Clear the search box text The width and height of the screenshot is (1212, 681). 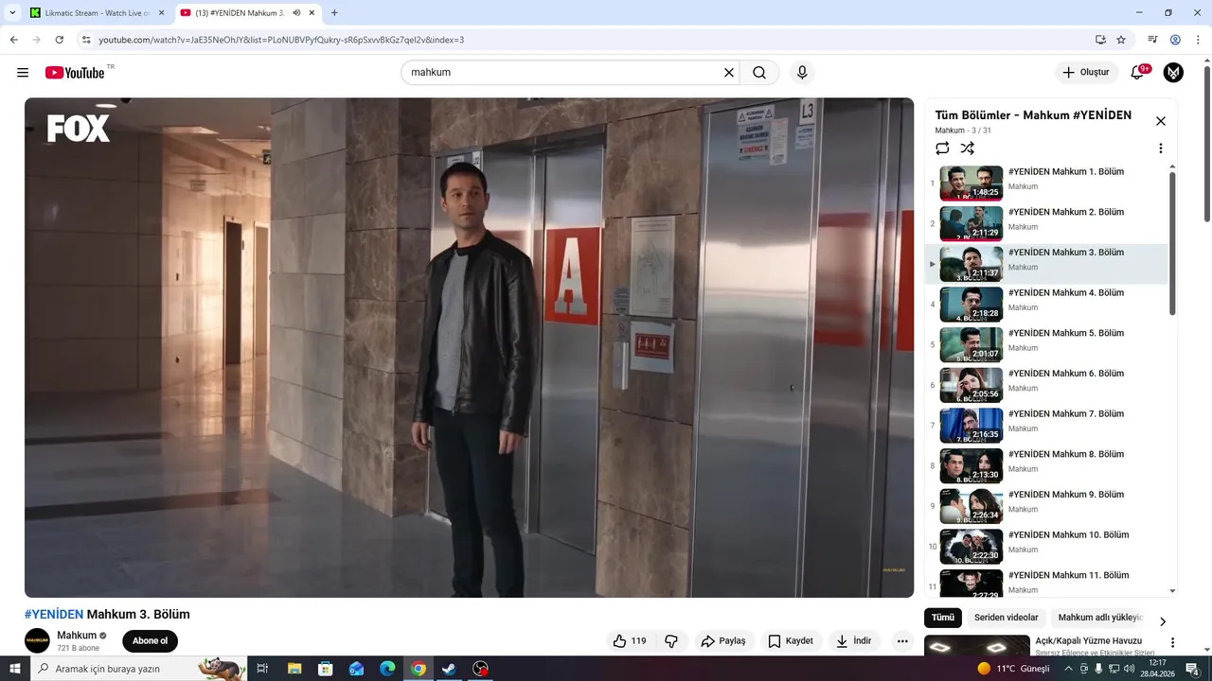[729, 73]
